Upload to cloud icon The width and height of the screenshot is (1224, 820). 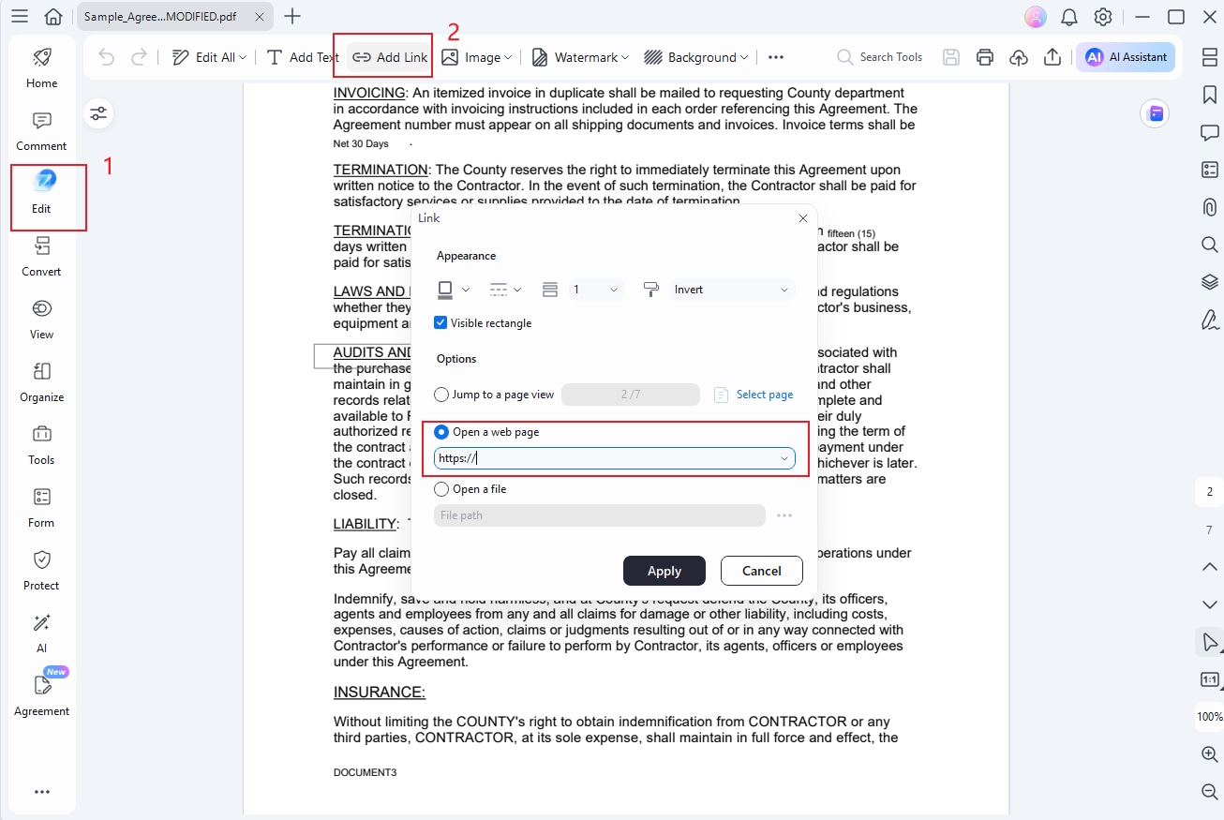tap(1019, 57)
